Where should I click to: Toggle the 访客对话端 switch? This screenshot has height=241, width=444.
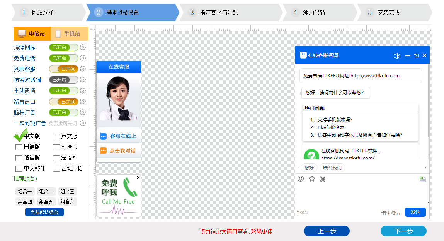(x=64, y=80)
